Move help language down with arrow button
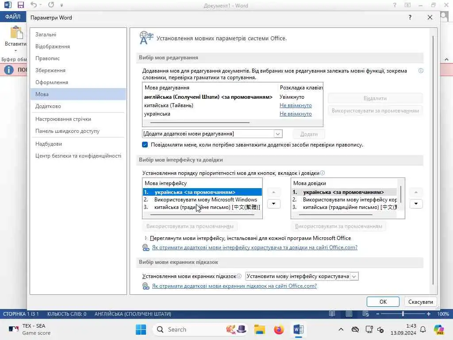Image resolution: width=453 pixels, height=340 pixels. point(416,204)
